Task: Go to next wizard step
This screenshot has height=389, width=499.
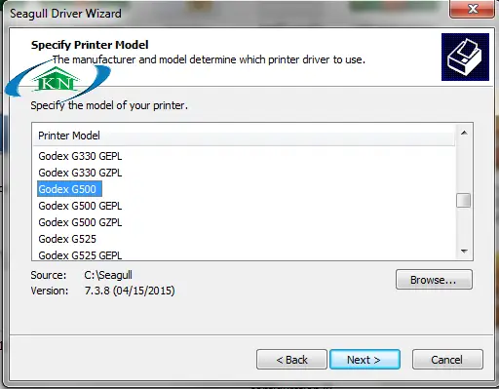Action: (x=365, y=360)
